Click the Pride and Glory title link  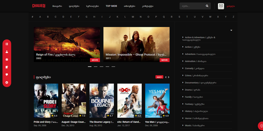coord(46,122)
